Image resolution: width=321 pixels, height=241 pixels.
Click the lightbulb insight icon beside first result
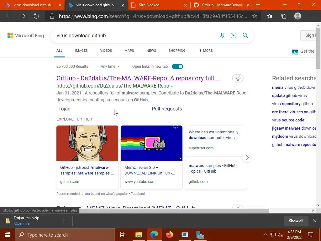[238, 78]
